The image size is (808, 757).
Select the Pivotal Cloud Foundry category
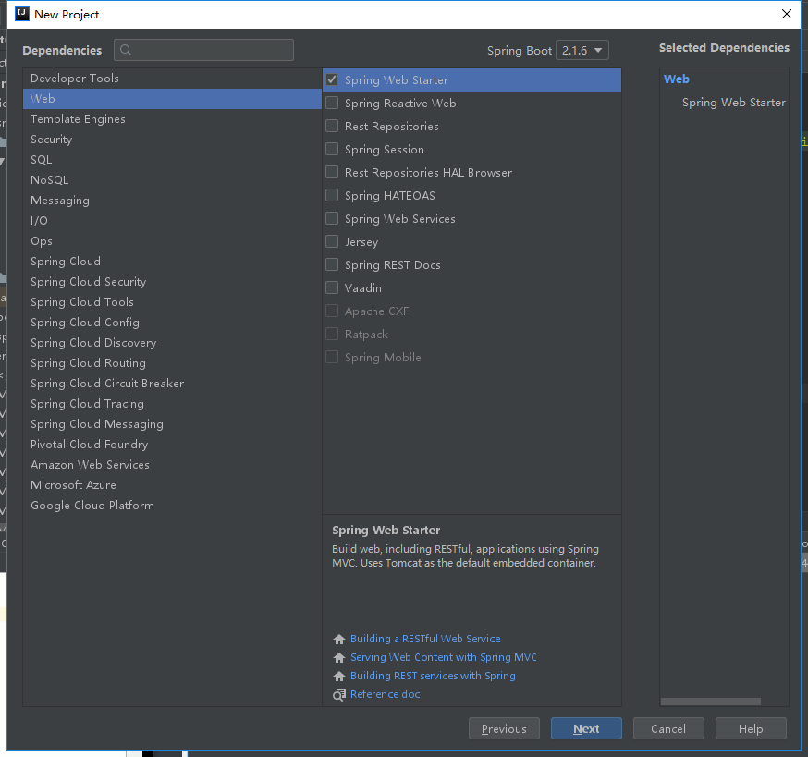(172, 445)
